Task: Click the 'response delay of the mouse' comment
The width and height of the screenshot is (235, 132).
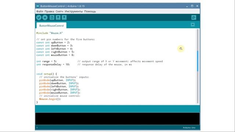Action: (x=105, y=65)
